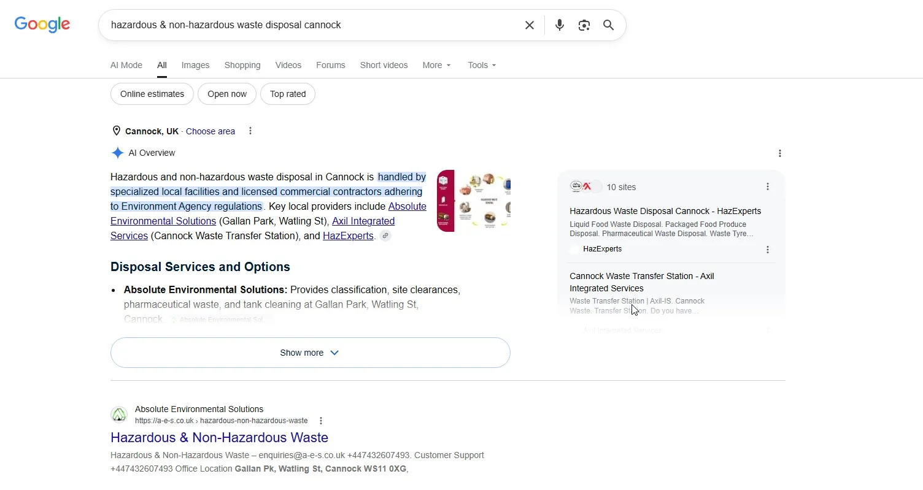Open AI Overview three-dot menu
This screenshot has height=490, width=923.
pos(780,153)
